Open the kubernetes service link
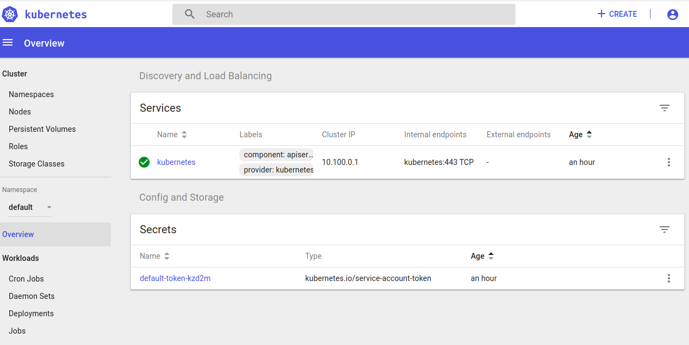The width and height of the screenshot is (689, 345). click(176, 162)
